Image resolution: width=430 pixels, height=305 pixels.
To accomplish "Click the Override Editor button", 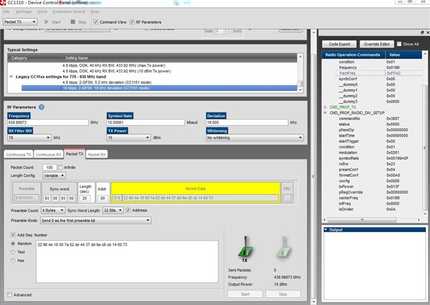I will [x=376, y=44].
